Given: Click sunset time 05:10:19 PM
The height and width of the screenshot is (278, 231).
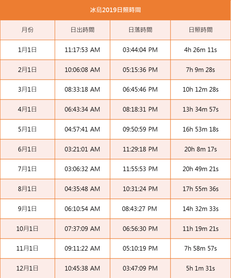Looking at the screenshot, I should click(x=140, y=249).
